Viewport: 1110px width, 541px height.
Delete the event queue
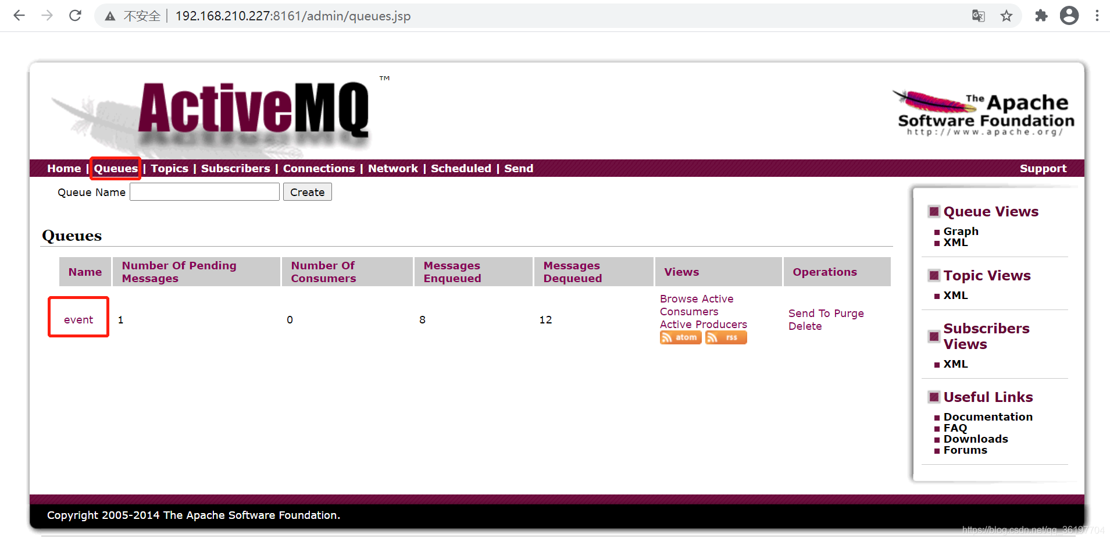point(805,326)
